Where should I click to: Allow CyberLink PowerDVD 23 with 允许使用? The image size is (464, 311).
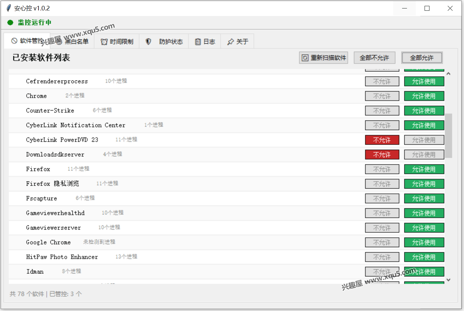[424, 140]
